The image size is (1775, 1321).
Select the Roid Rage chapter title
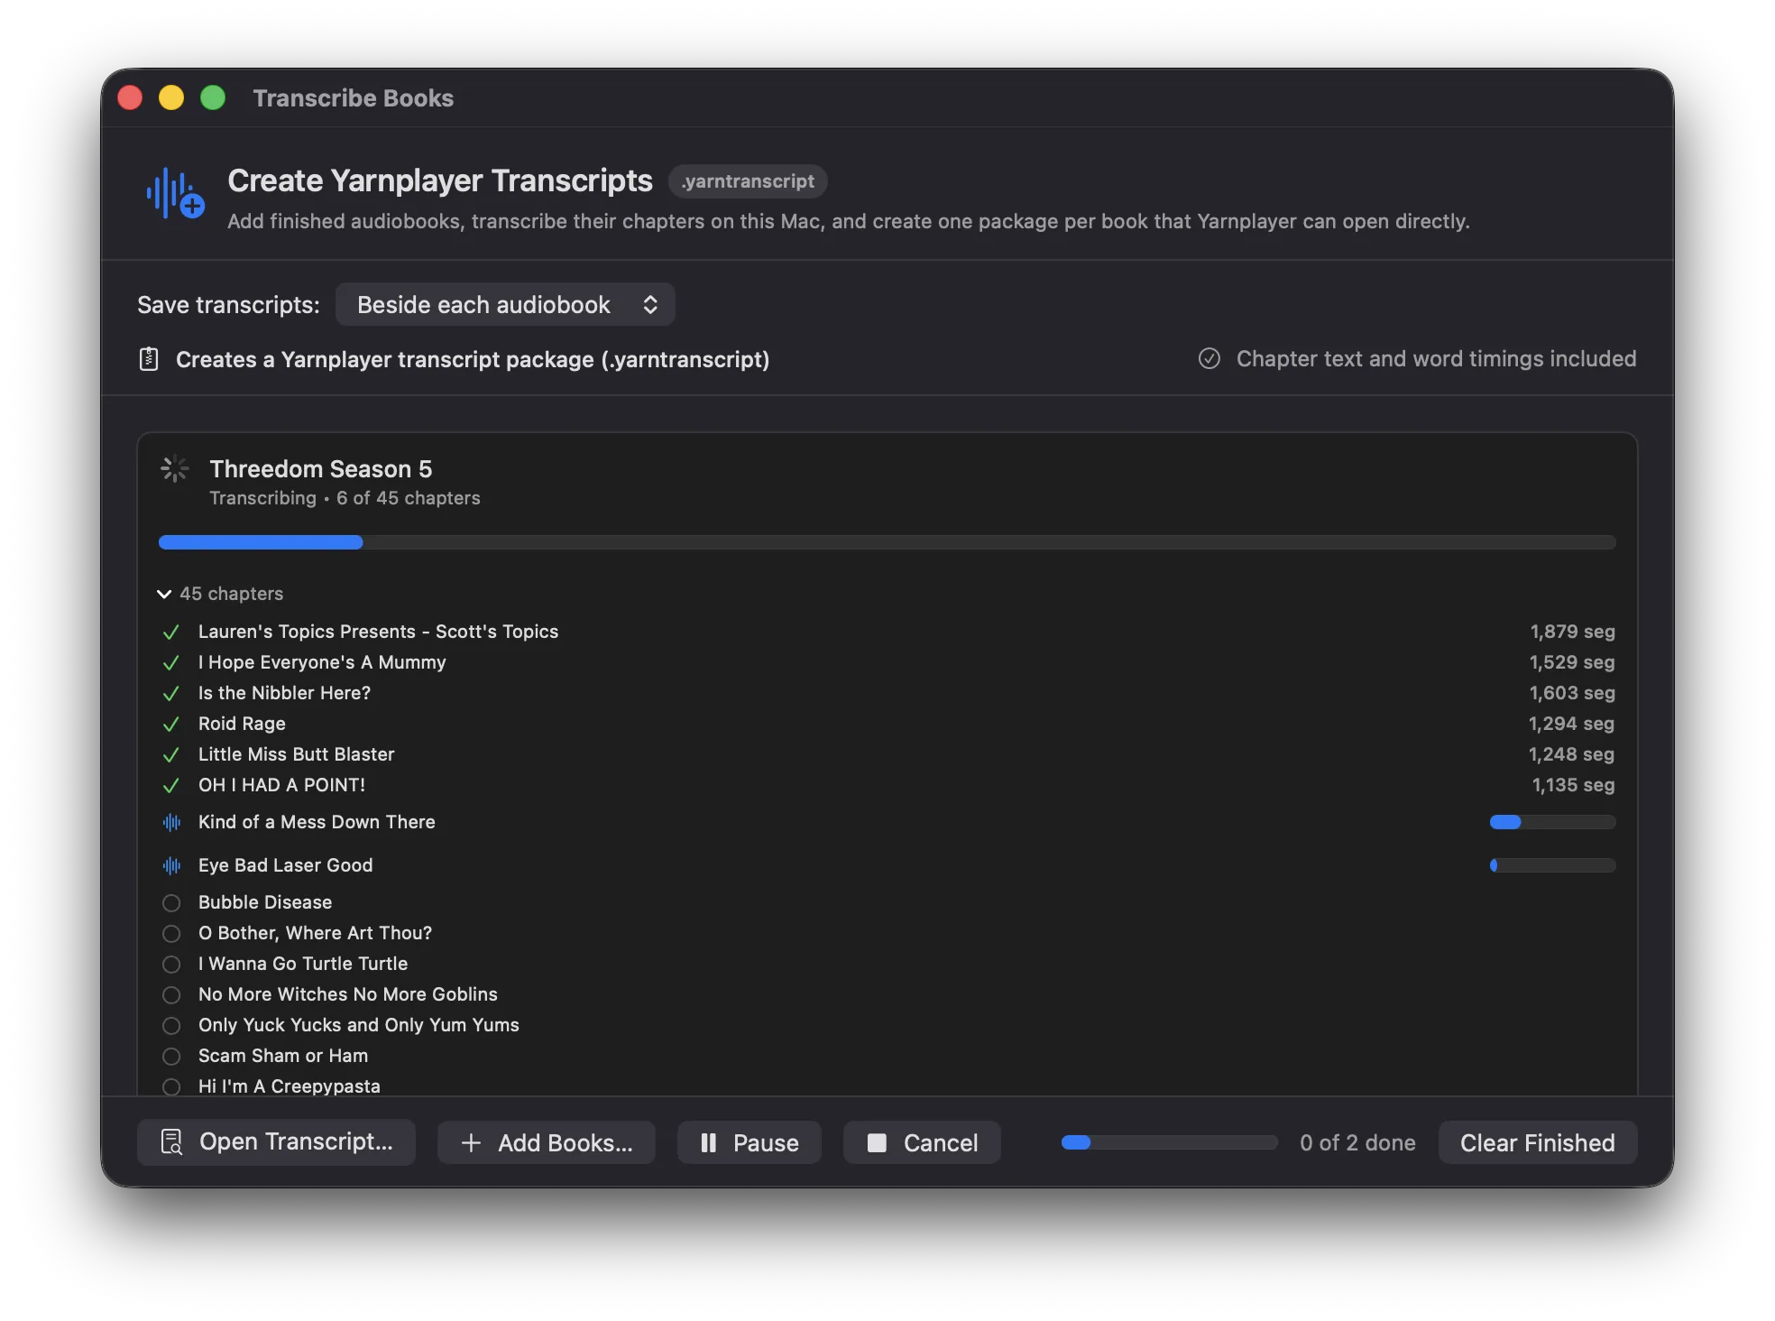242,724
